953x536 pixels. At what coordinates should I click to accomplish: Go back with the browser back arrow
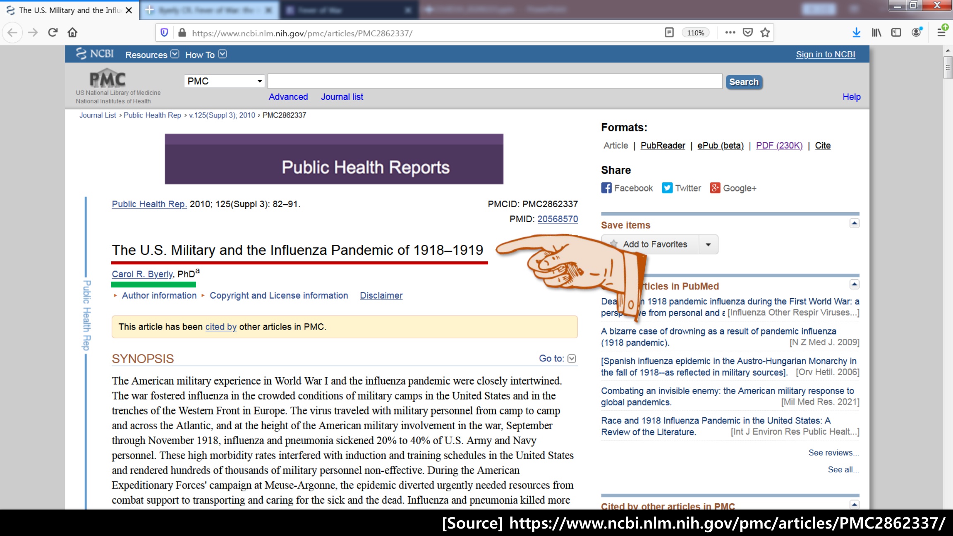pos(12,33)
